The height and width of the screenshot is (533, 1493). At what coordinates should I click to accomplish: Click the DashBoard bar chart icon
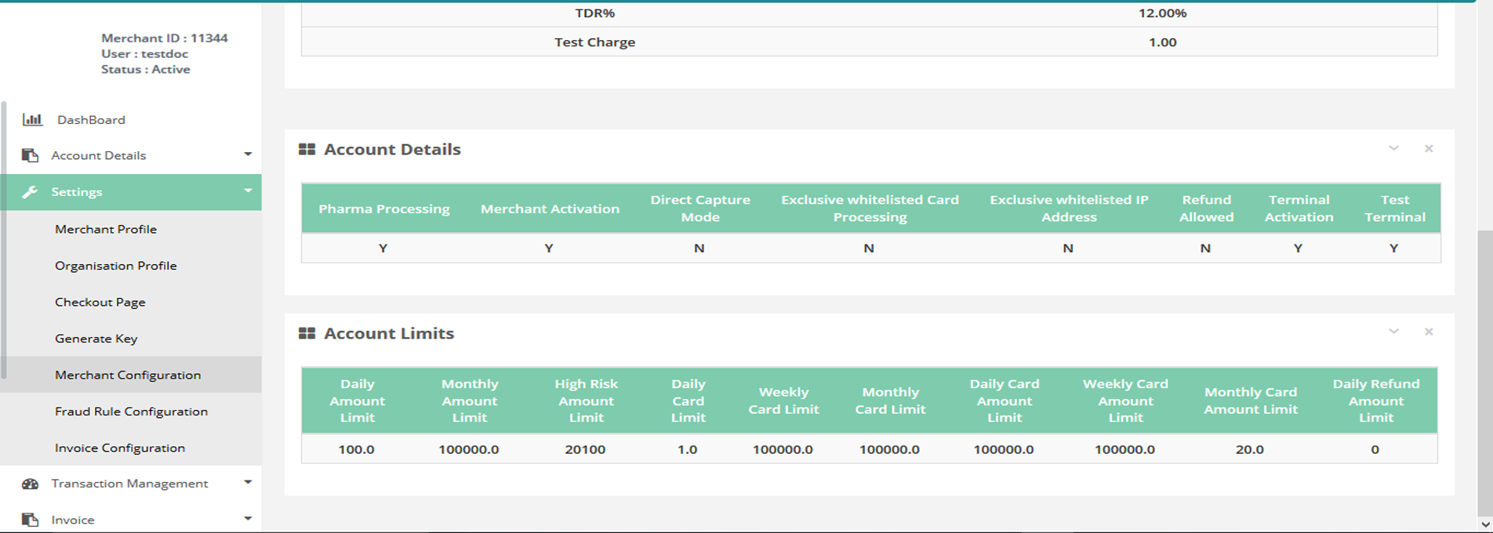[32, 120]
